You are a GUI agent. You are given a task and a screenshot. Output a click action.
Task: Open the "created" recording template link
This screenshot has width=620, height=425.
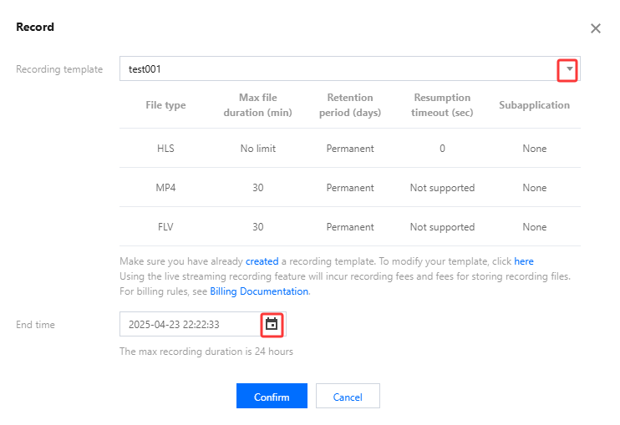click(x=262, y=261)
